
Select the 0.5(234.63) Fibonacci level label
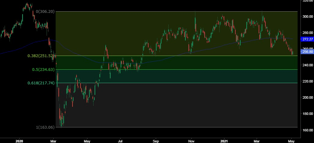tap(44, 70)
